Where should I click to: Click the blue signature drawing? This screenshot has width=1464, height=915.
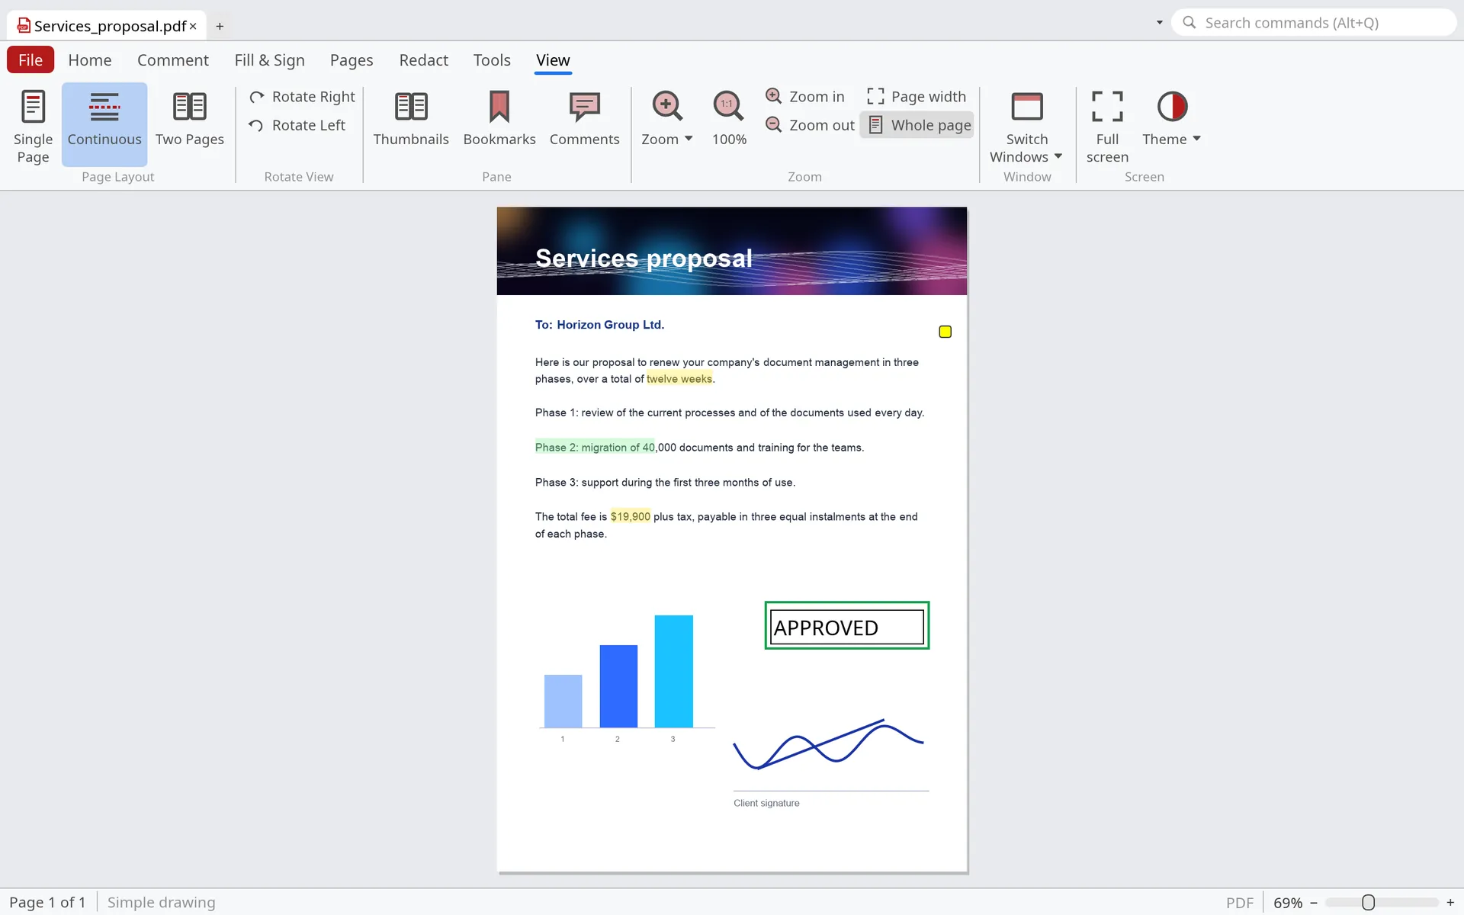(x=828, y=743)
